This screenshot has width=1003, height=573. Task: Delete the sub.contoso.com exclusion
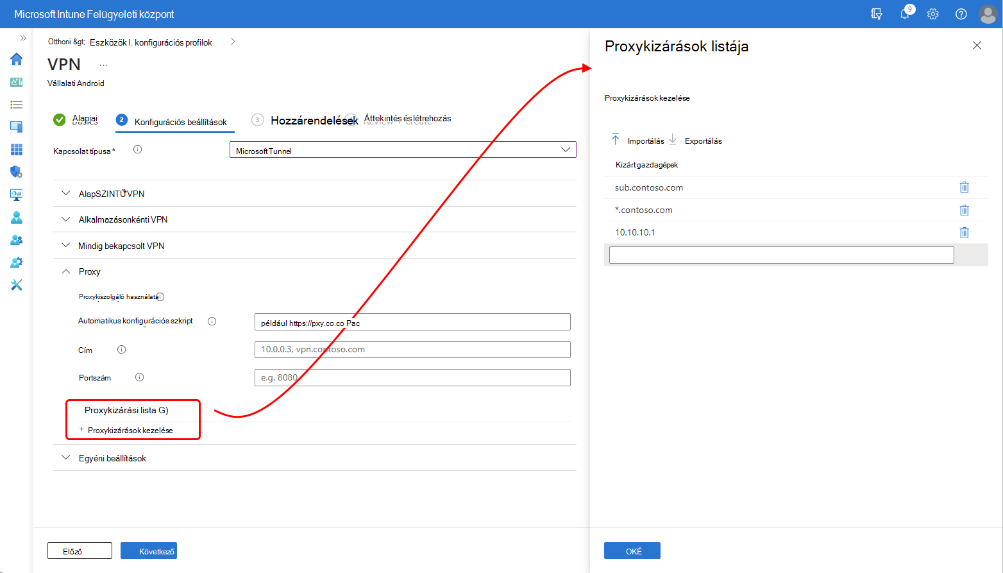click(964, 187)
